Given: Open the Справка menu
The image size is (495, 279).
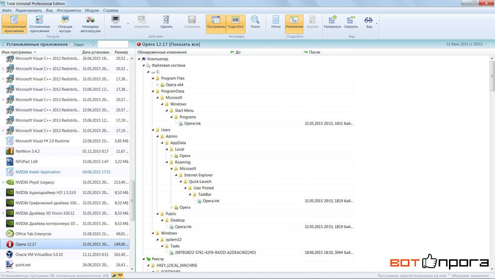Looking at the screenshot, I should click(110, 10).
